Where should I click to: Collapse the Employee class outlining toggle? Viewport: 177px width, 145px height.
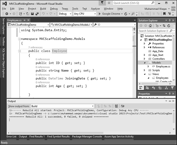(19, 51)
